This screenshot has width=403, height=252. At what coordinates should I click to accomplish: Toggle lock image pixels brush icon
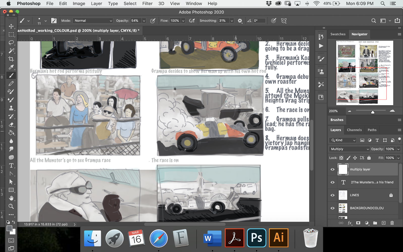tap(348, 158)
